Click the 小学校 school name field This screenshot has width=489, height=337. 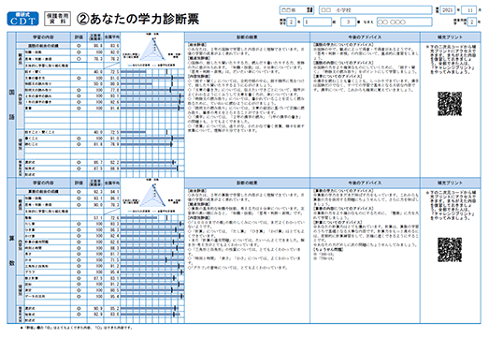coord(375,10)
